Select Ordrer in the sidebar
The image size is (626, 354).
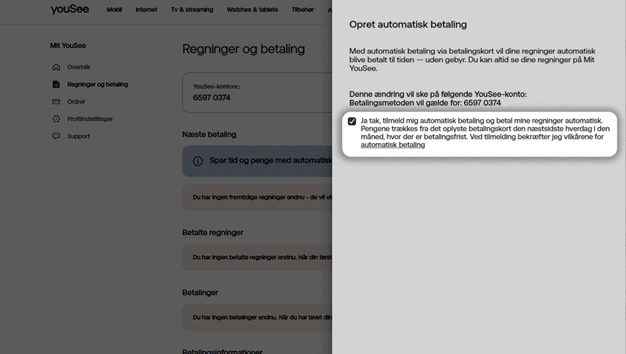click(76, 102)
